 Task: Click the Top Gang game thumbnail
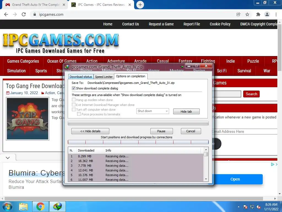(x=28, y=119)
